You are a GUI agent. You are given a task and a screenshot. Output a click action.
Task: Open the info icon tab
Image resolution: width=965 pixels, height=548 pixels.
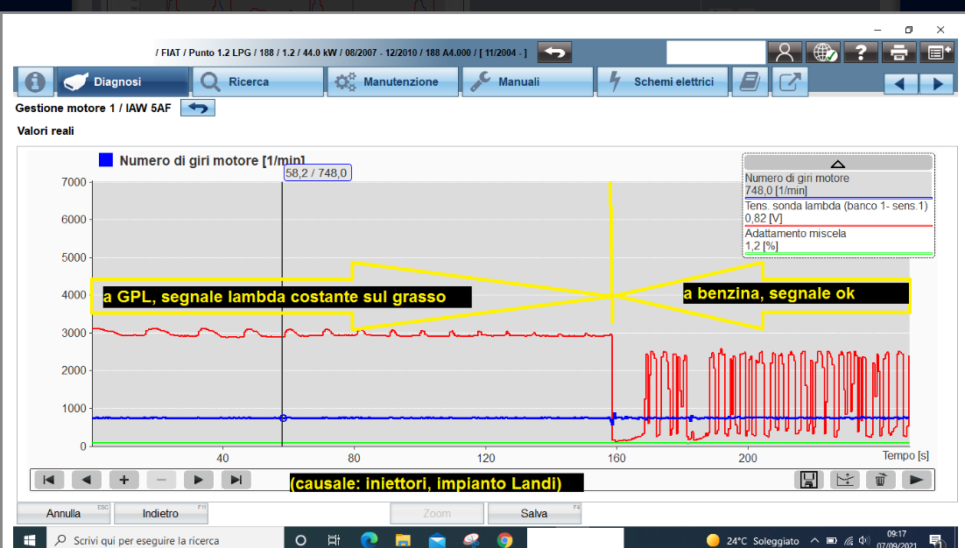34,82
